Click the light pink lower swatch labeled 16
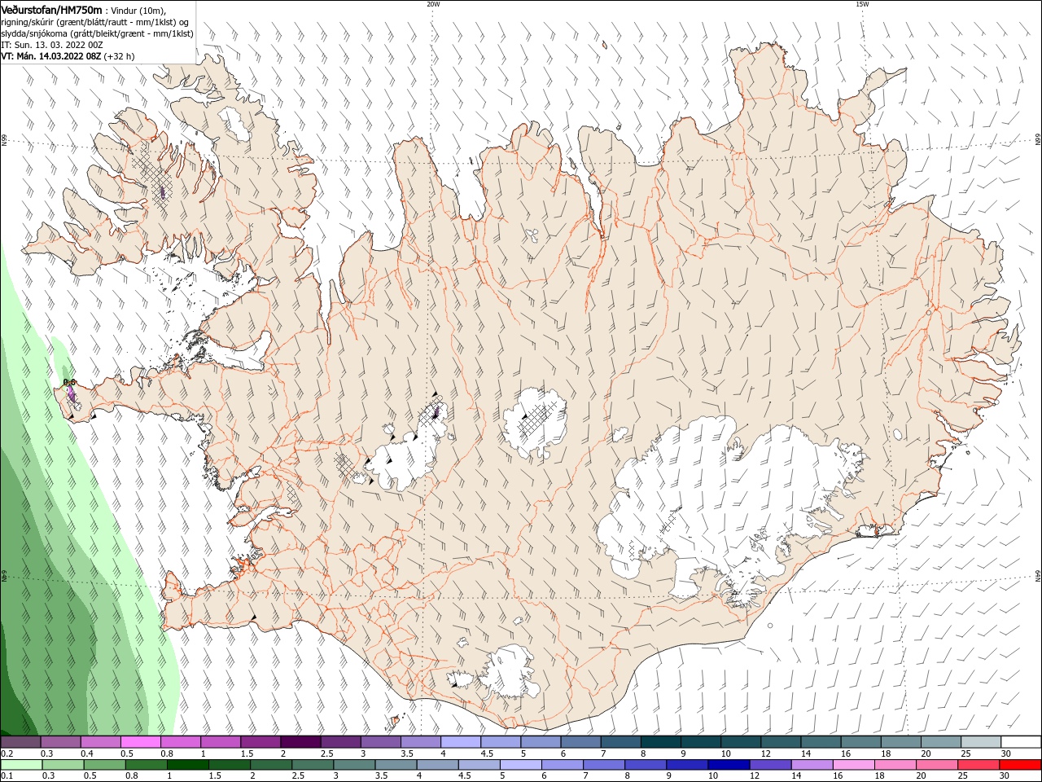1042x782 pixels. tap(852, 765)
